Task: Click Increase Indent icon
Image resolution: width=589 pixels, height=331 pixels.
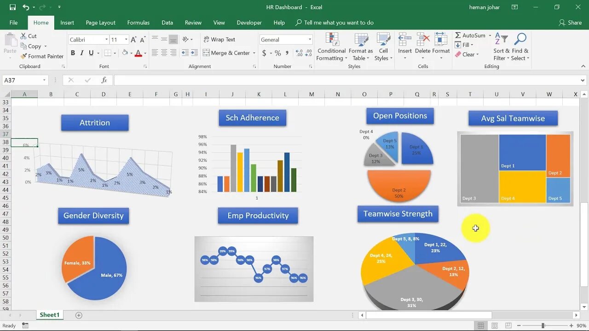Action: coord(194,53)
